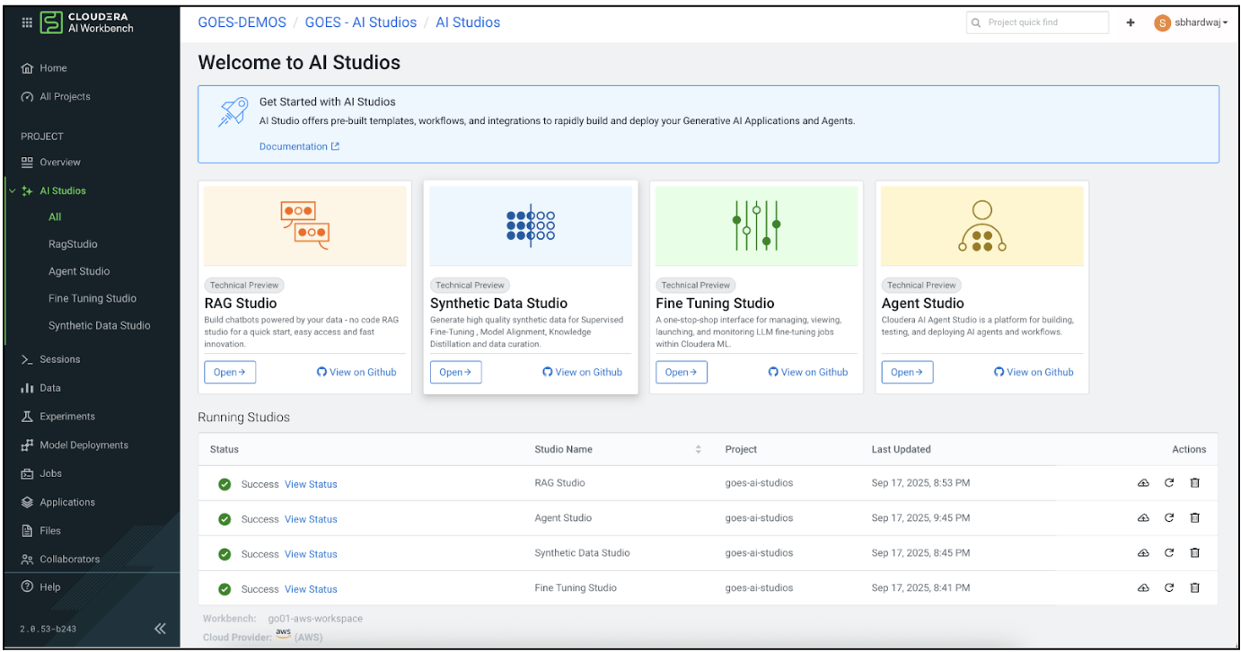Screen dimensions: 1241x652
Task: Click trash icon in Fine Tuning Studio row
Action: coord(1194,588)
